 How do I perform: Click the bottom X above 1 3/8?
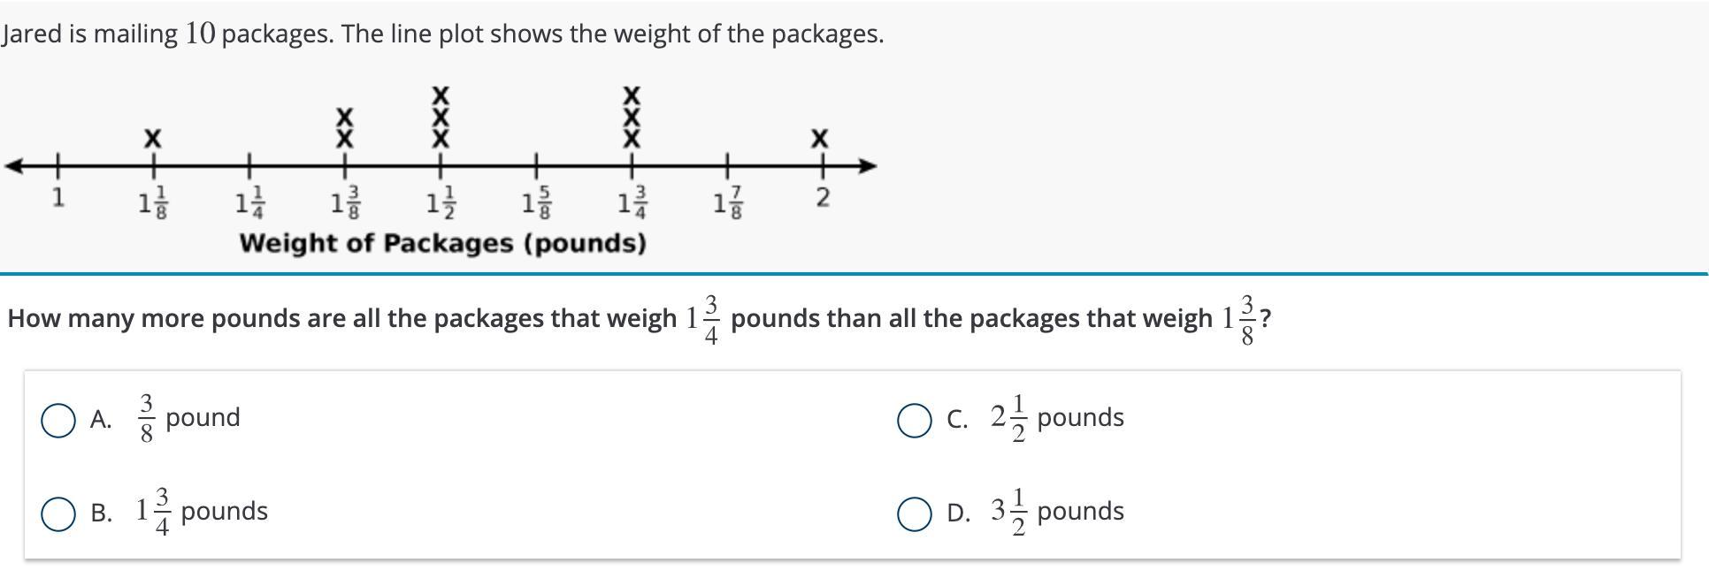click(x=344, y=139)
